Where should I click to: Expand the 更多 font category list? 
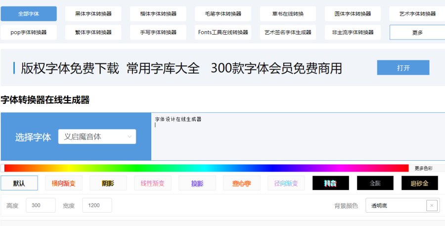click(417, 32)
